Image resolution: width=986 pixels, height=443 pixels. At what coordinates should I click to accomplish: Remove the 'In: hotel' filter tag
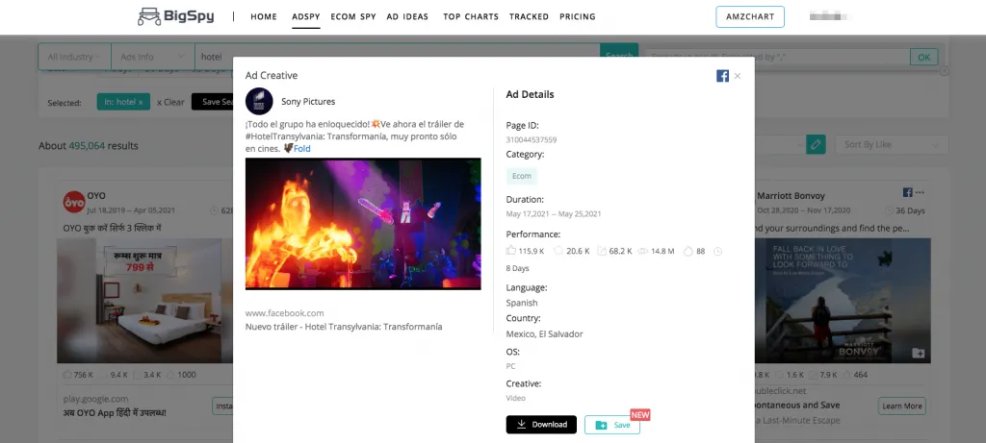click(x=141, y=102)
